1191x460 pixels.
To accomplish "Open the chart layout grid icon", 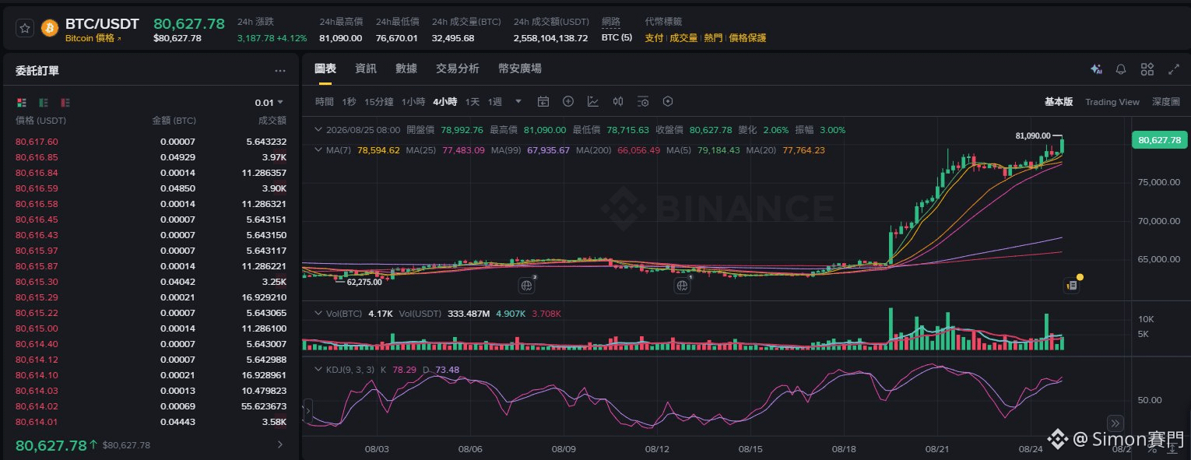I will 1147,69.
